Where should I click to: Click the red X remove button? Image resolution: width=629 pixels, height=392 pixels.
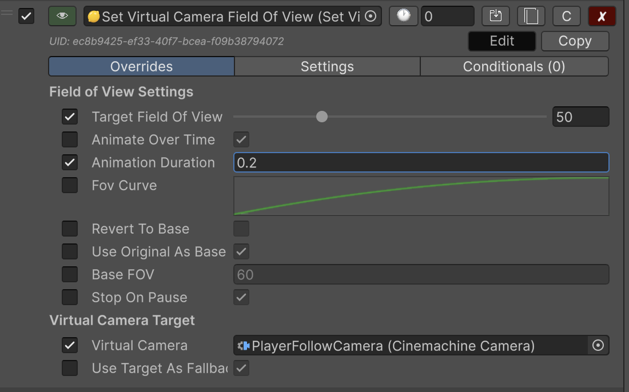tap(602, 17)
